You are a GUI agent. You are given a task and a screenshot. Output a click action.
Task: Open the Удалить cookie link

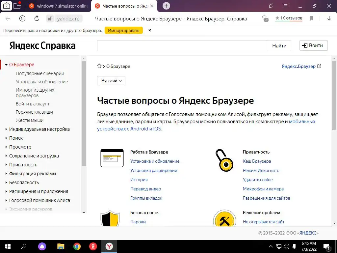click(258, 180)
